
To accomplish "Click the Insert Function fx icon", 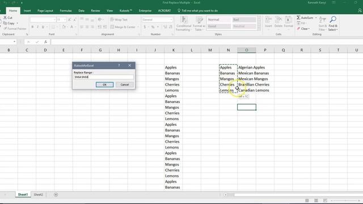I will click(45, 42).
